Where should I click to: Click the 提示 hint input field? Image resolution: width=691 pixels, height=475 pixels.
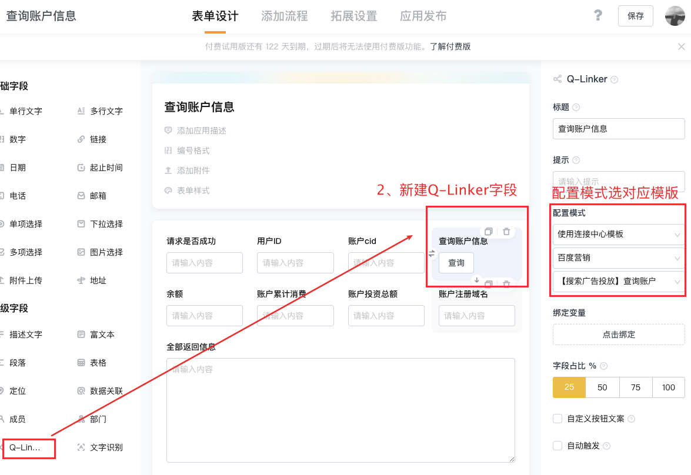pos(619,182)
